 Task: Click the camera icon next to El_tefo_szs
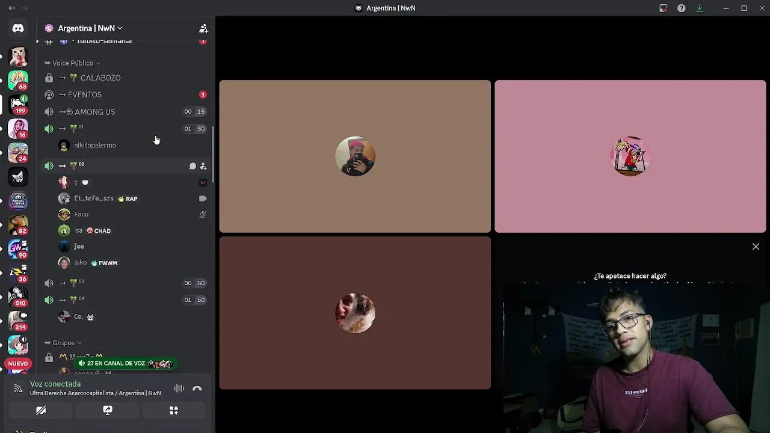[x=203, y=198]
